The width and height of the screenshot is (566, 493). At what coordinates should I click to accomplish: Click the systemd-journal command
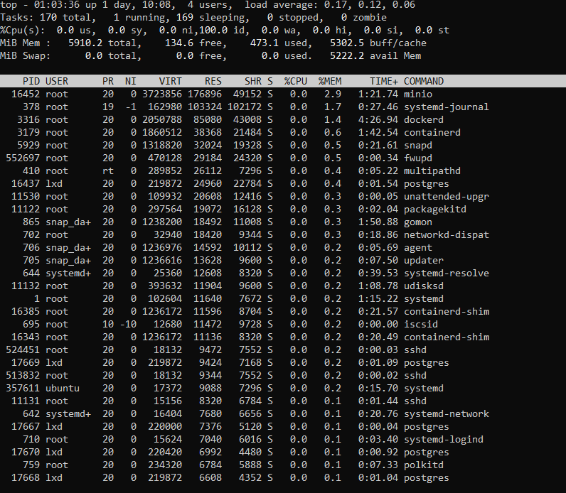point(447,107)
